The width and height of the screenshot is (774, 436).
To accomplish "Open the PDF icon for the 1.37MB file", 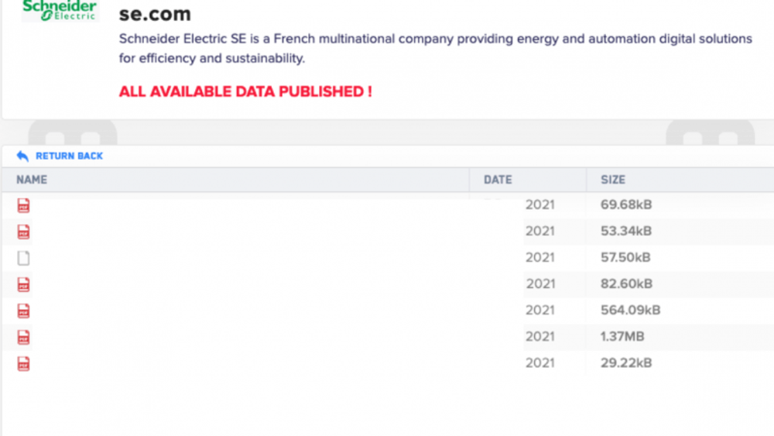I will point(23,337).
